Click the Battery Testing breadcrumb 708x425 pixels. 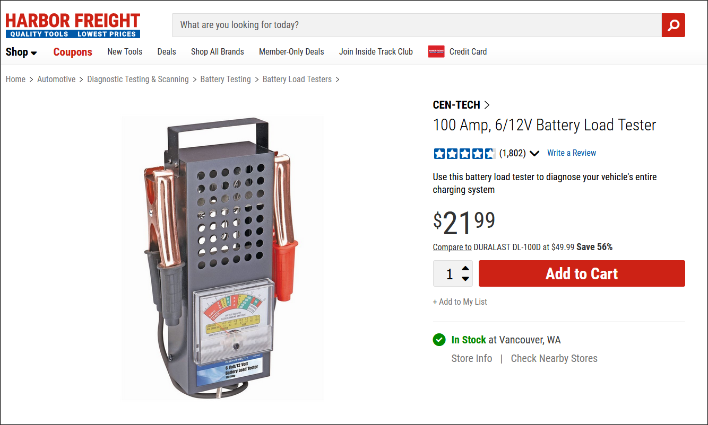226,79
